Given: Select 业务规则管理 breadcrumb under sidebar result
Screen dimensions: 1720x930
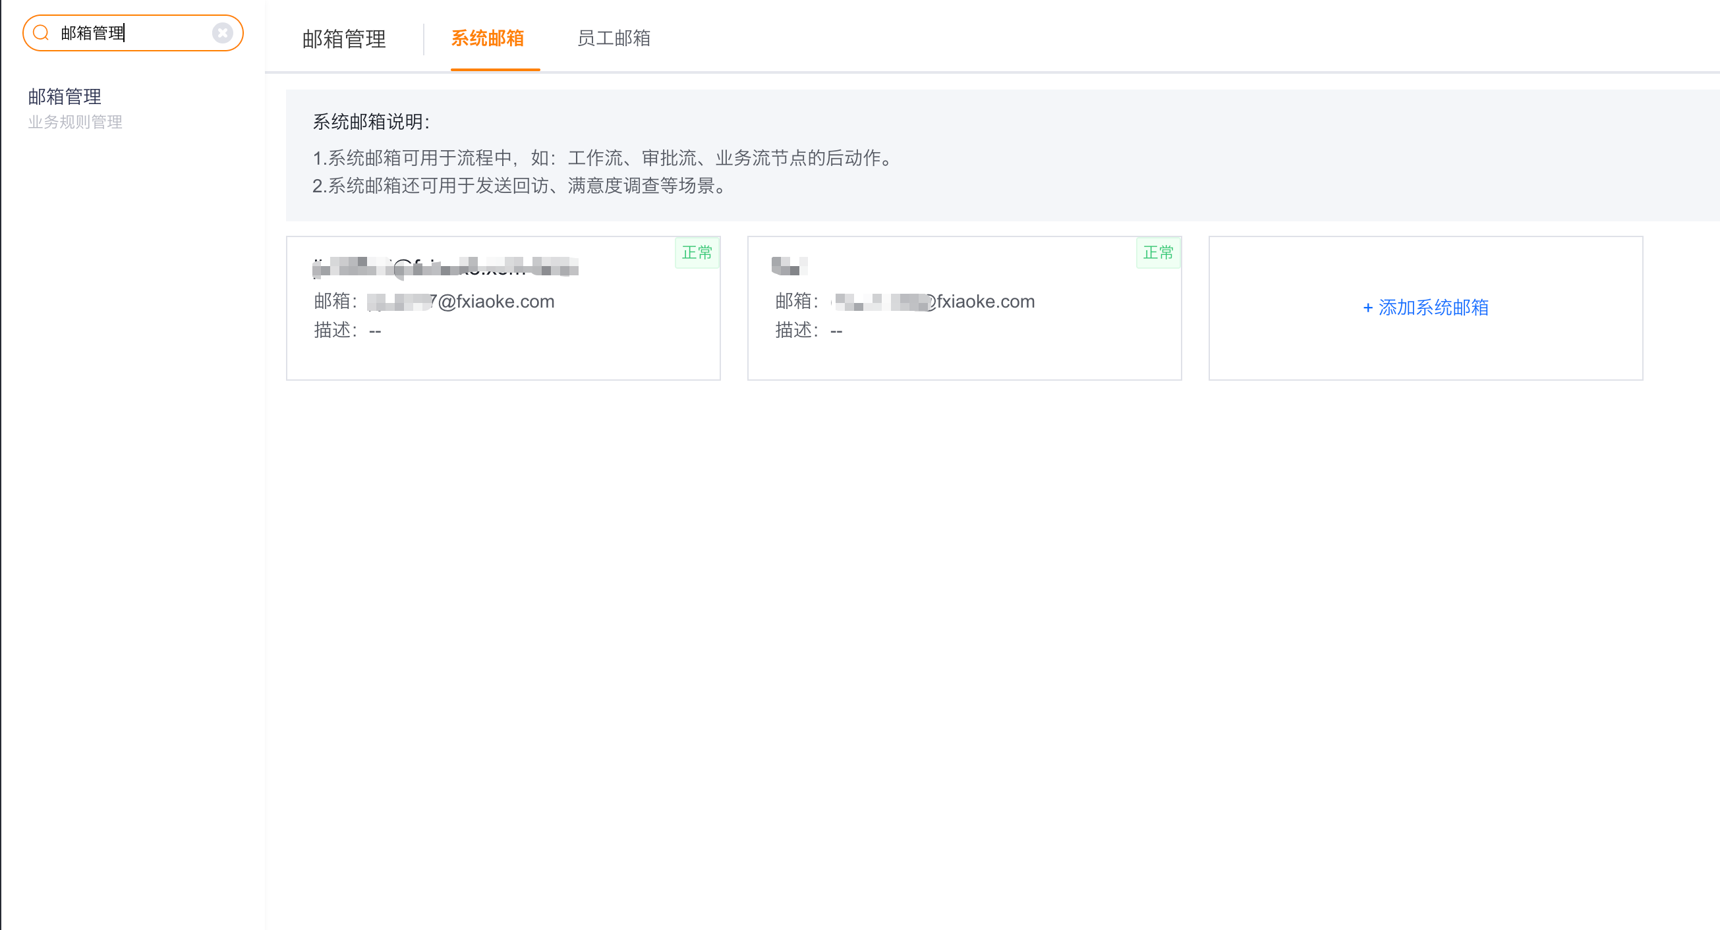Looking at the screenshot, I should (74, 122).
